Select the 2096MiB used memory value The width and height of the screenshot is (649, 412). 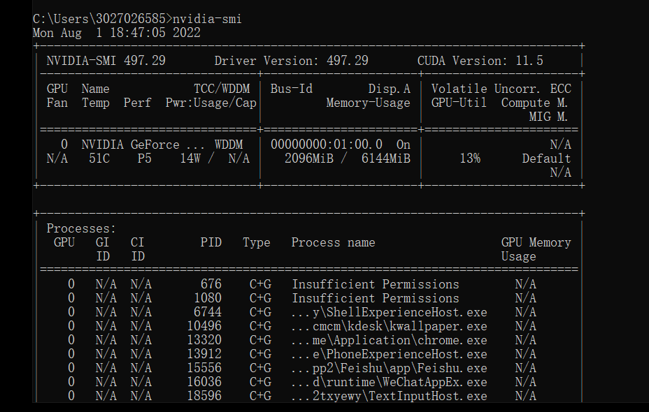point(309,159)
